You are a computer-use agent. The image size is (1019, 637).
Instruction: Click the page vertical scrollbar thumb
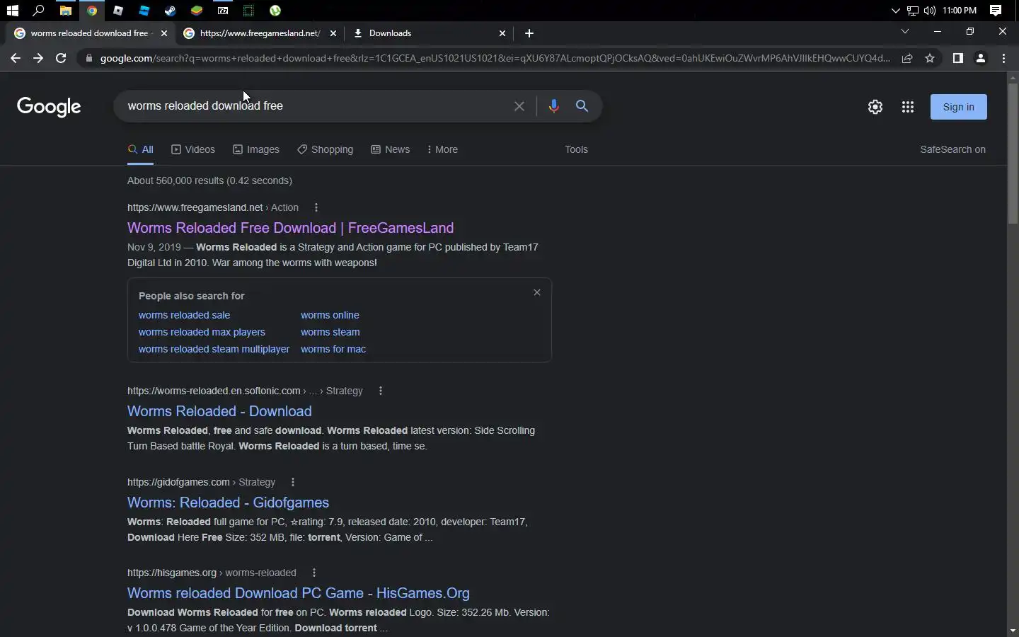click(x=1013, y=152)
